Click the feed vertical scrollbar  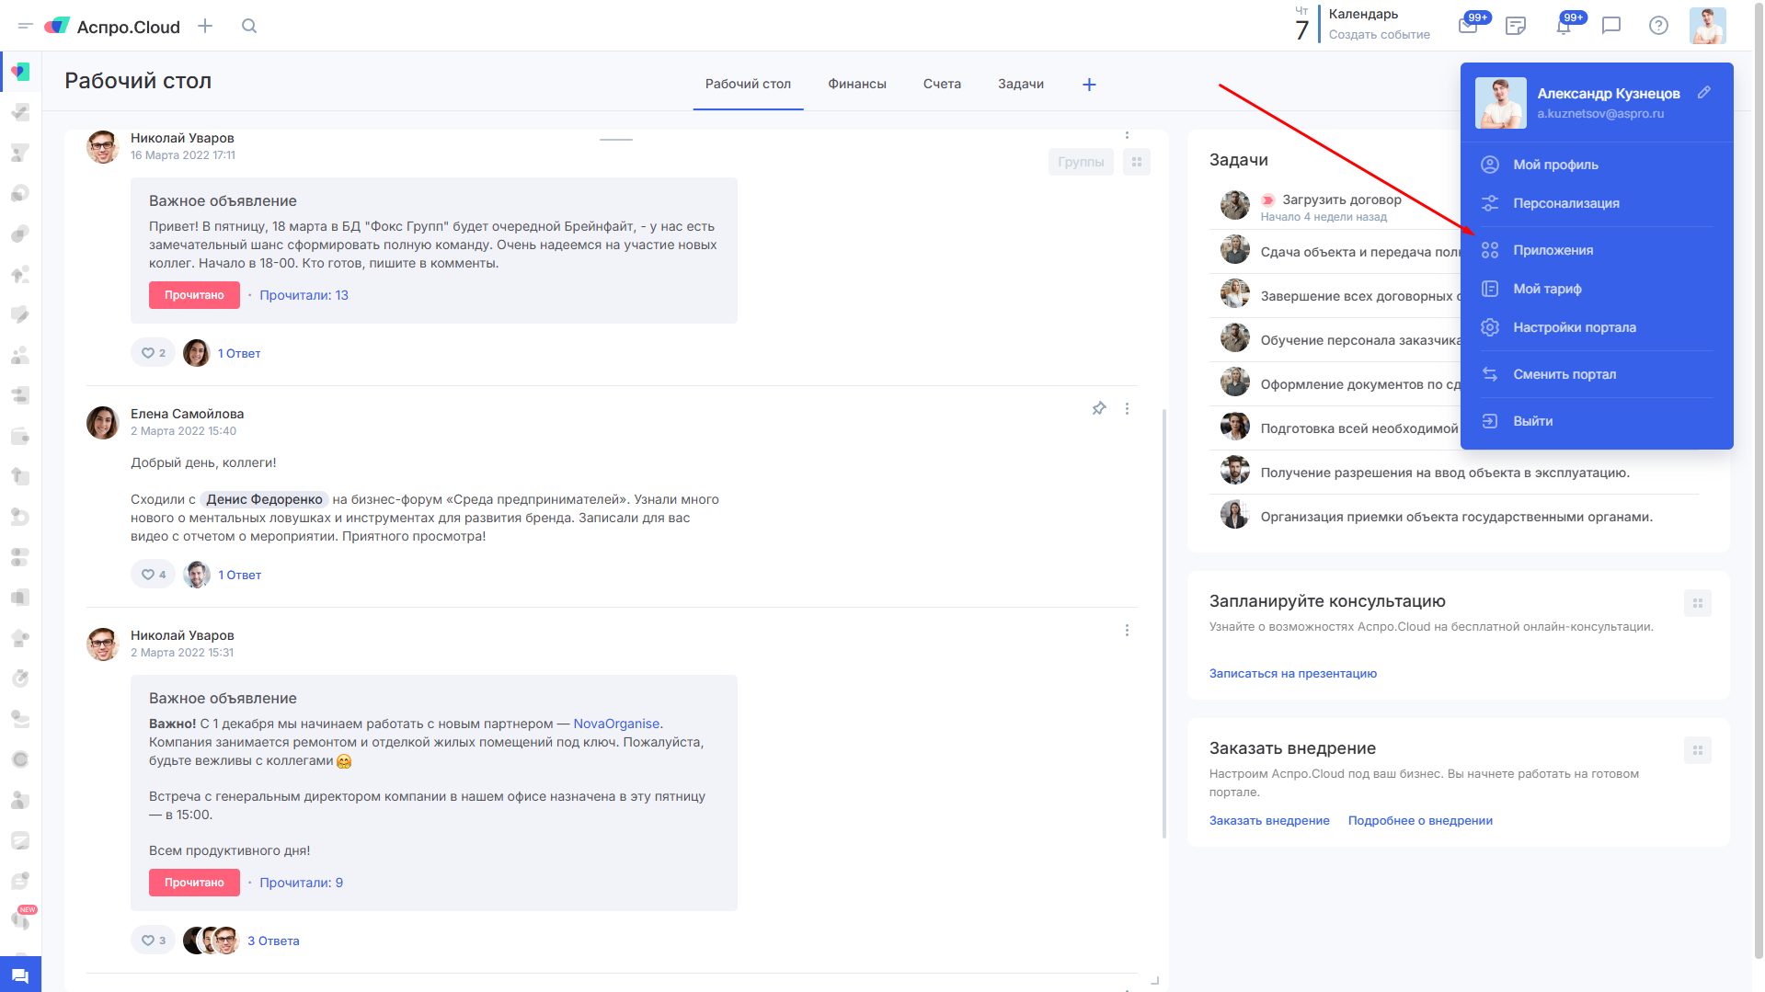point(1164,625)
